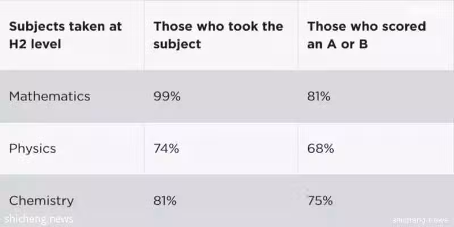454x227 pixels.
Task: Click the 'Those who took the subject' header
Action: 218,35
